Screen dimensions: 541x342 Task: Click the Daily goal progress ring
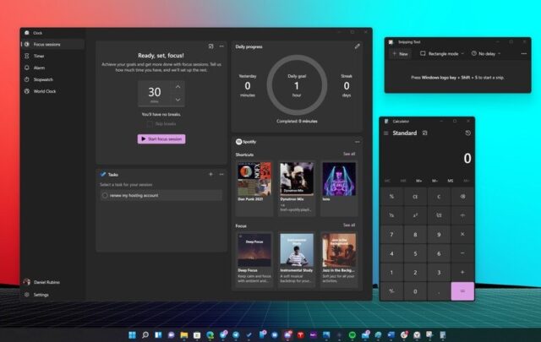point(297,85)
